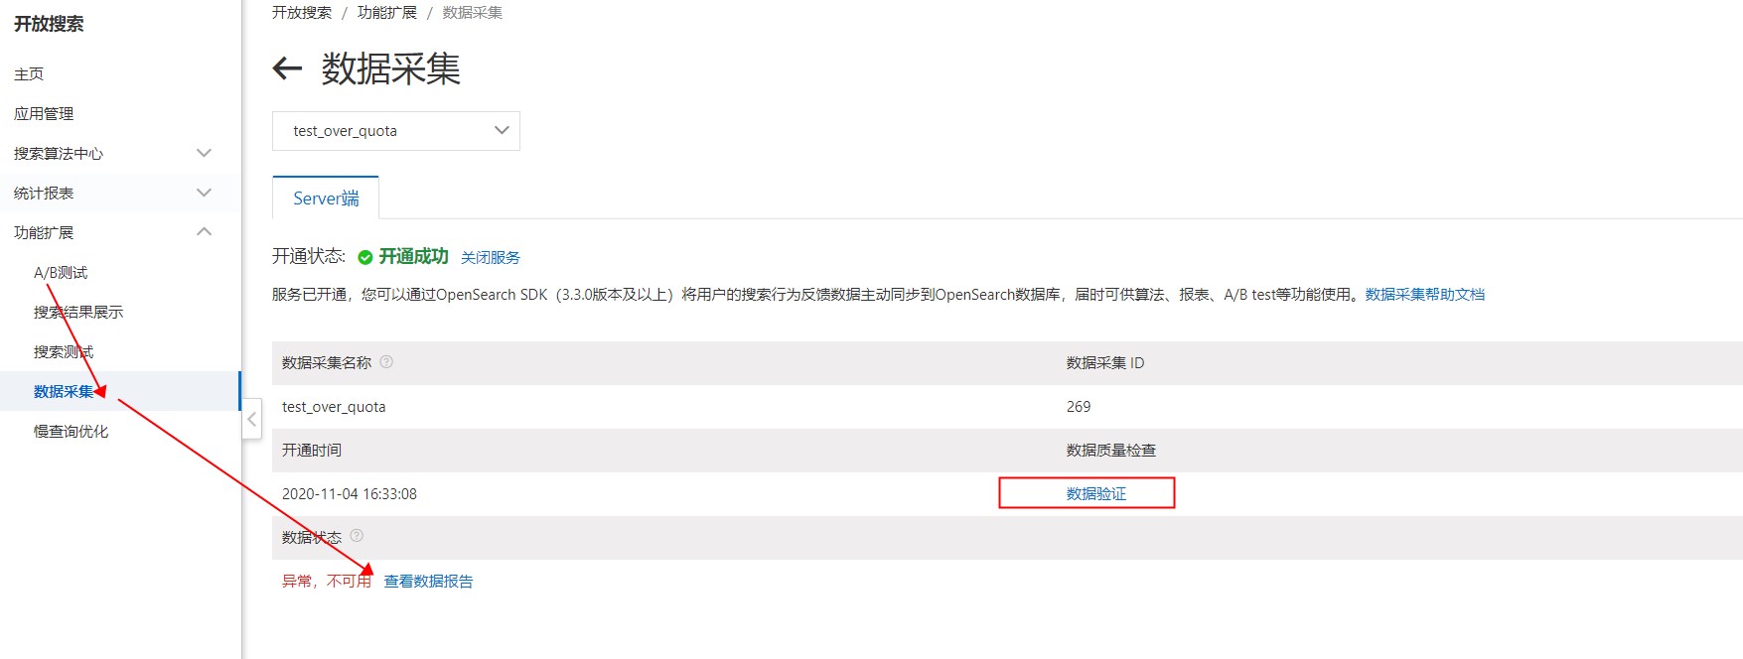This screenshot has width=1743, height=659.
Task: Click 查看数据报告 link
Action: (x=429, y=582)
